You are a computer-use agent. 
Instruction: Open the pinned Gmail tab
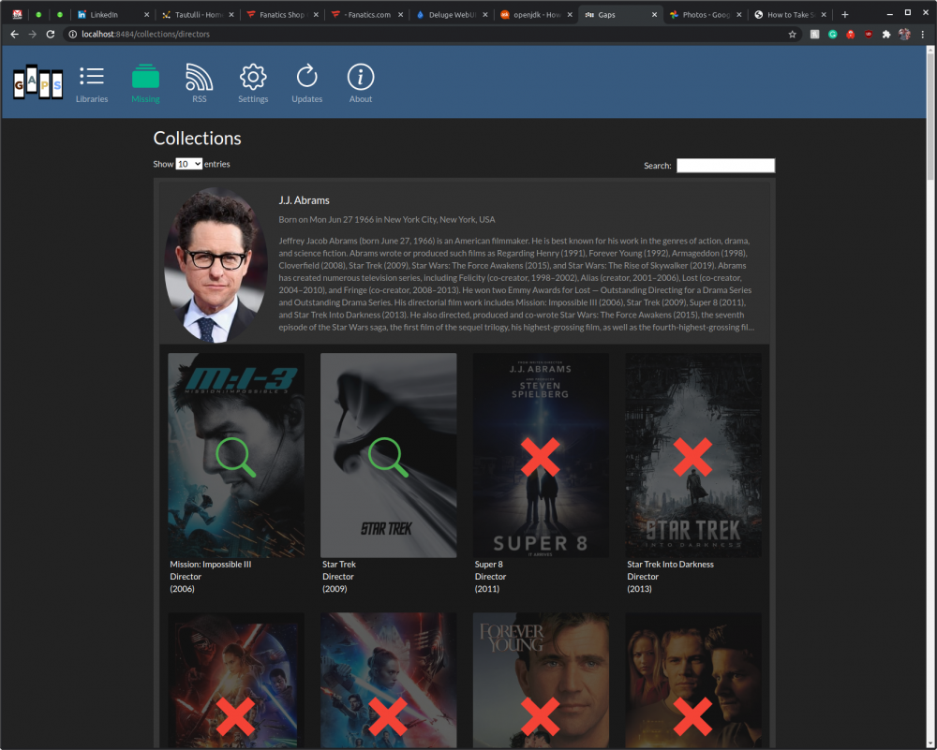point(17,14)
